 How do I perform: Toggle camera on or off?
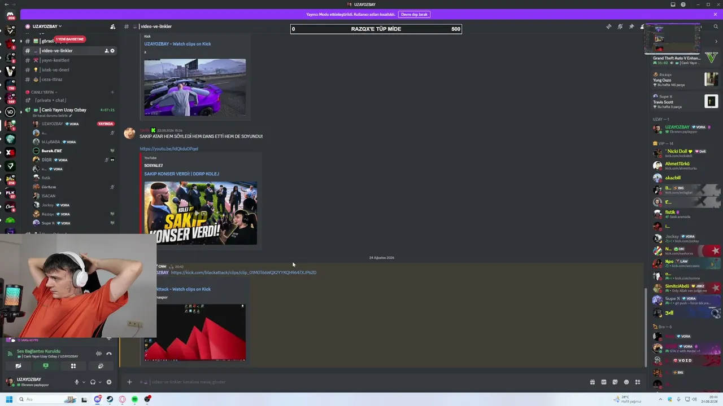[18, 366]
